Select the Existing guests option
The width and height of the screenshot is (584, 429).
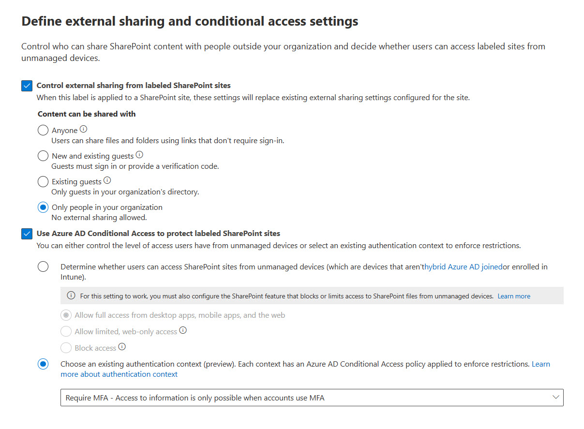click(43, 181)
